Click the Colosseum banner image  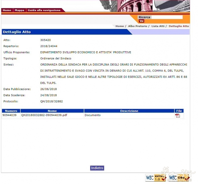(x=135, y=6)
